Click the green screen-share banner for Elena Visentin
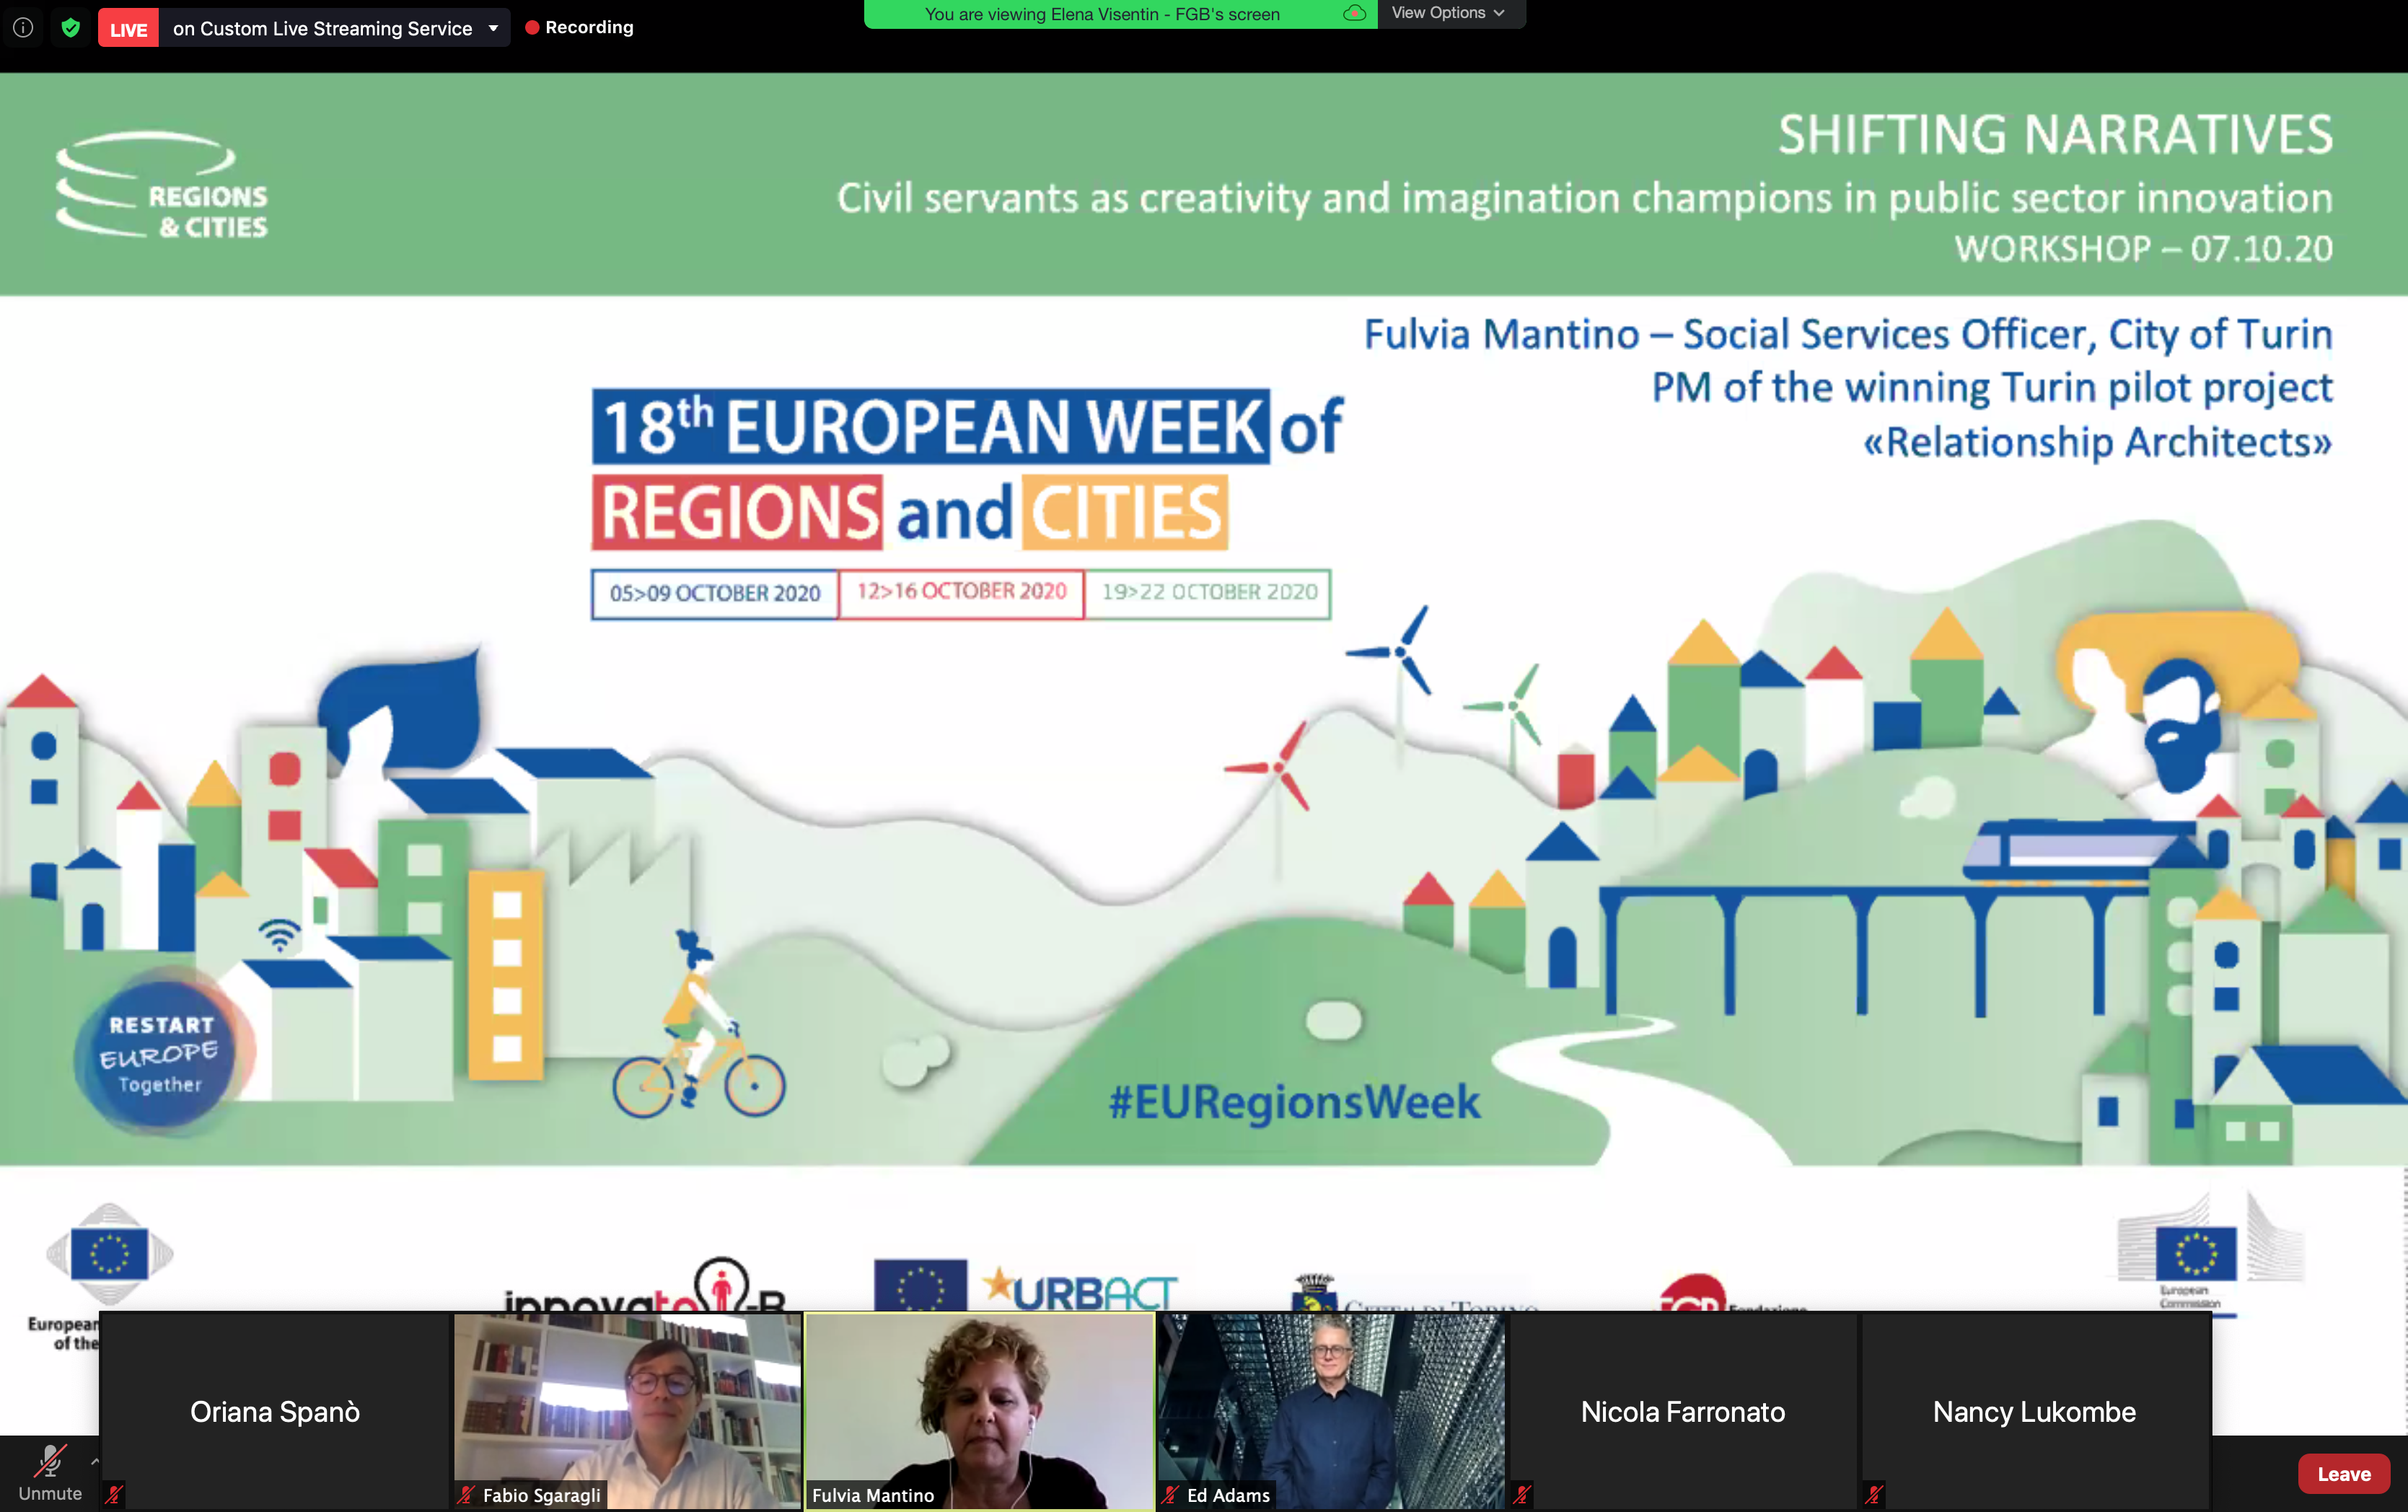This screenshot has height=1512, width=2408. (1102, 14)
